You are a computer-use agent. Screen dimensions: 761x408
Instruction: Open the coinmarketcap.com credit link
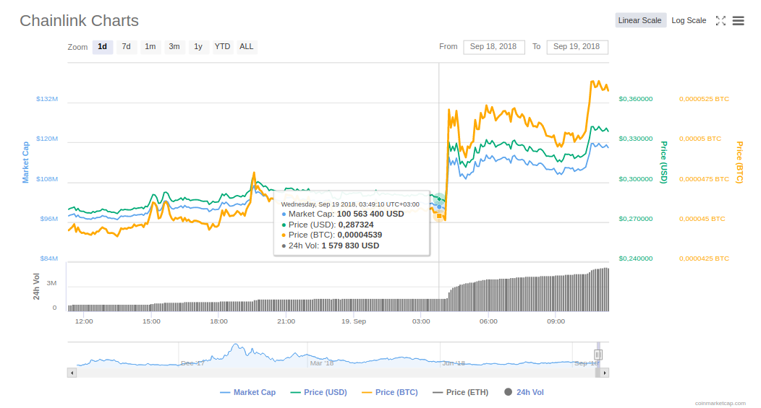click(720, 403)
